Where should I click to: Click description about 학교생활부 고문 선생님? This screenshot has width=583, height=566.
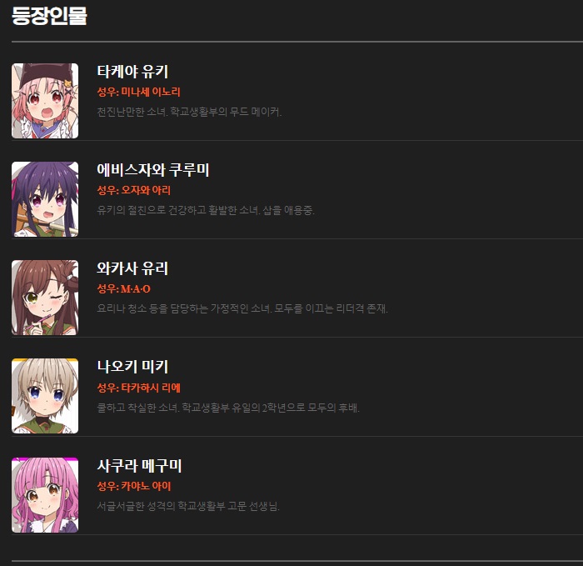pyautogui.click(x=188, y=506)
